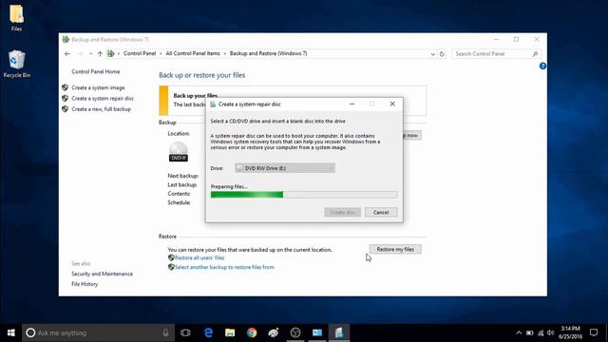Refresh the Control Panel address bar

[442, 54]
